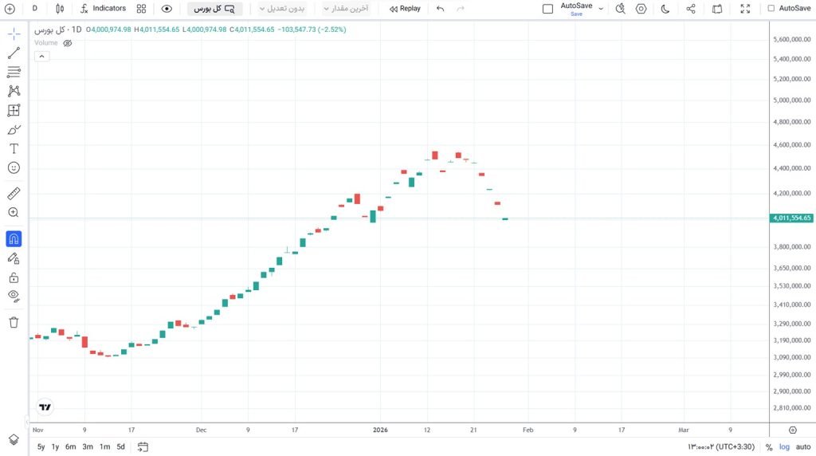Viewport: 816px width, 456px height.
Task: Click the trash icon to remove drawings
Action: [x=14, y=322]
